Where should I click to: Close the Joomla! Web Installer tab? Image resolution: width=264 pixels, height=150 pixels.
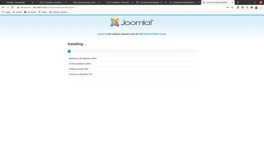(x=232, y=2)
